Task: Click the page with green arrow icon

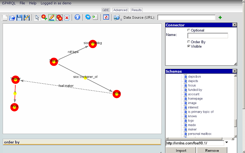Action: 95,17
